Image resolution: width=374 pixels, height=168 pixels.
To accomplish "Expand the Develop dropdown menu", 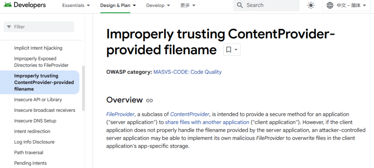I will coord(158,6).
